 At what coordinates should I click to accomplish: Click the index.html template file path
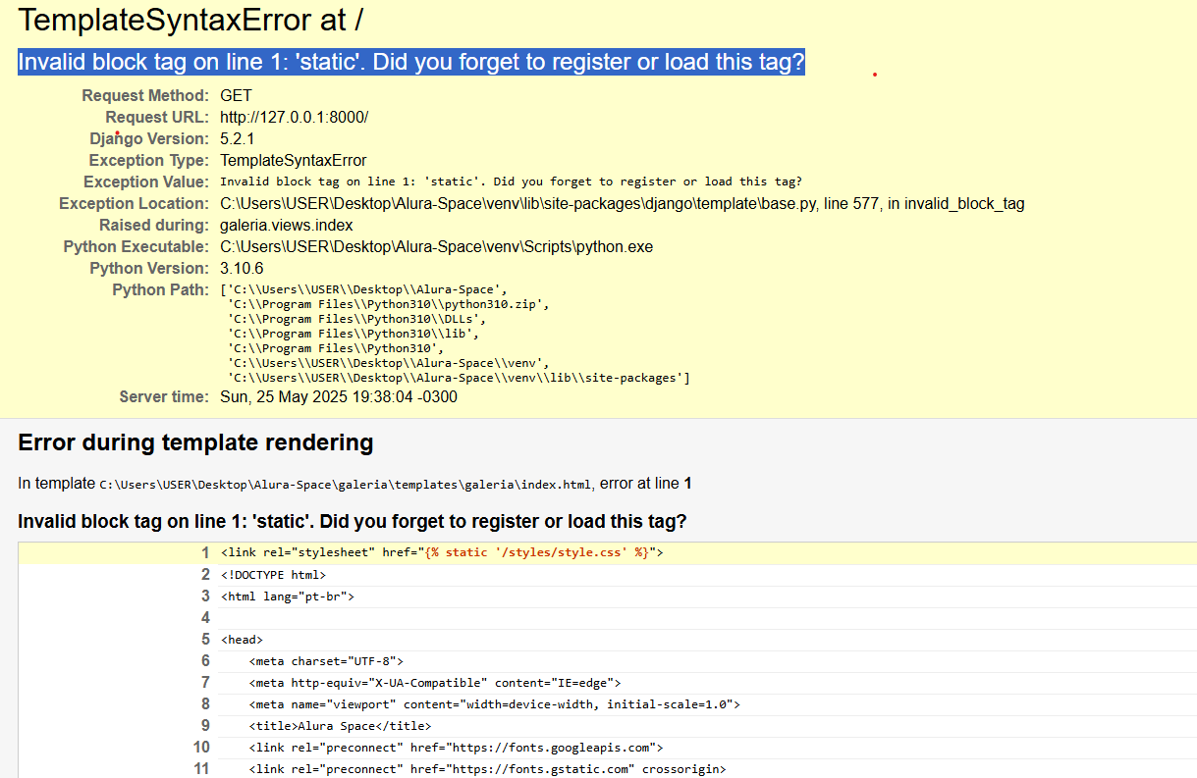[x=346, y=484]
